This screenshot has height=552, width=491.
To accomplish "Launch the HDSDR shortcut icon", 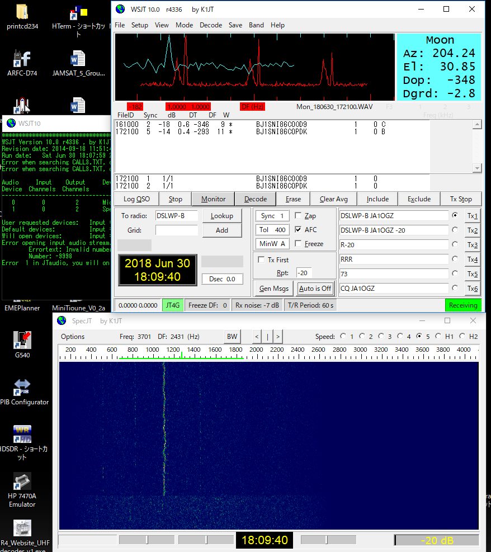I will click(22, 433).
